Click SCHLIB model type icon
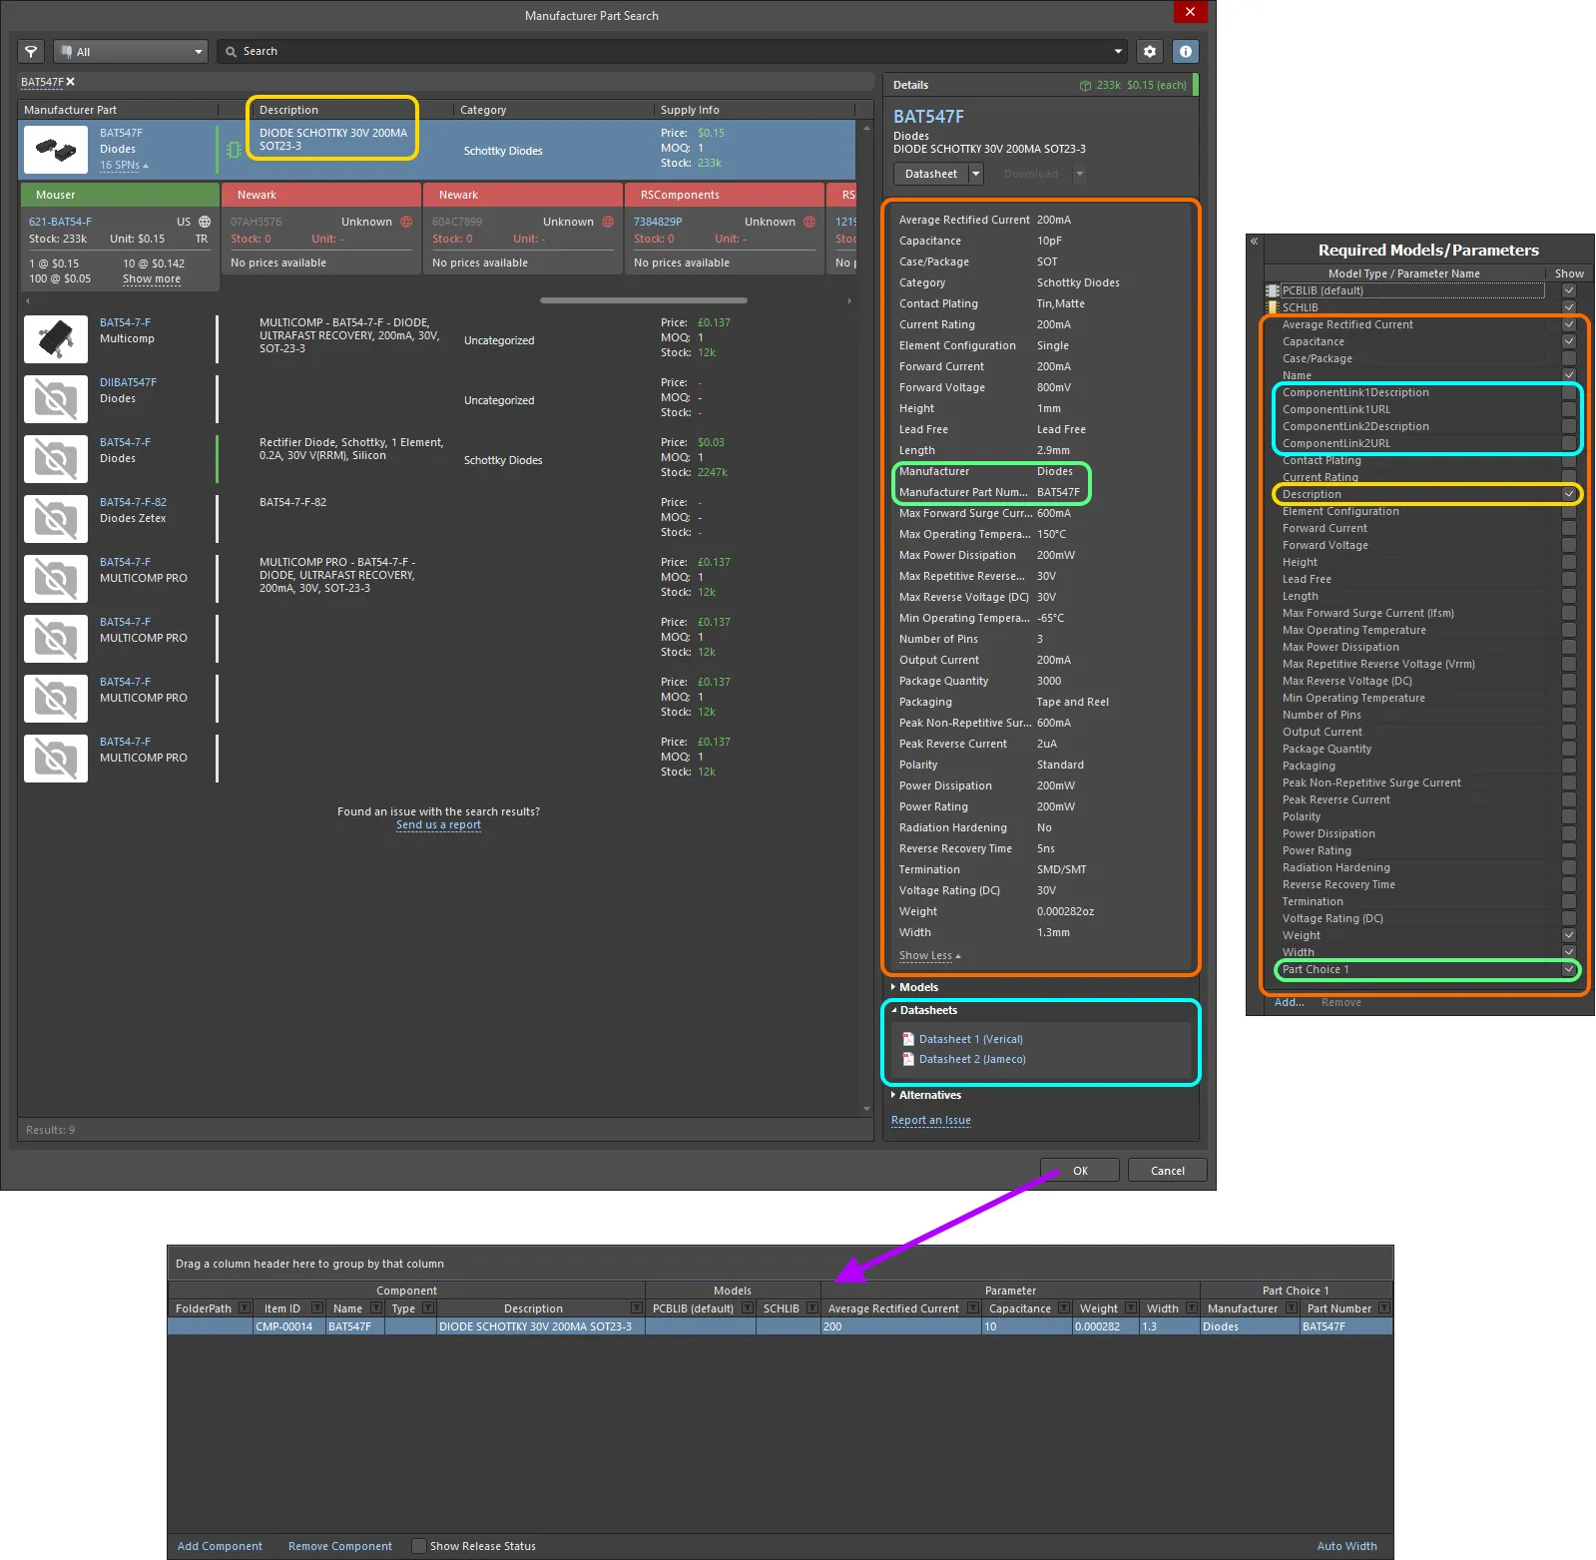Image resolution: width=1596 pixels, height=1560 pixels. pyautogui.click(x=1273, y=307)
